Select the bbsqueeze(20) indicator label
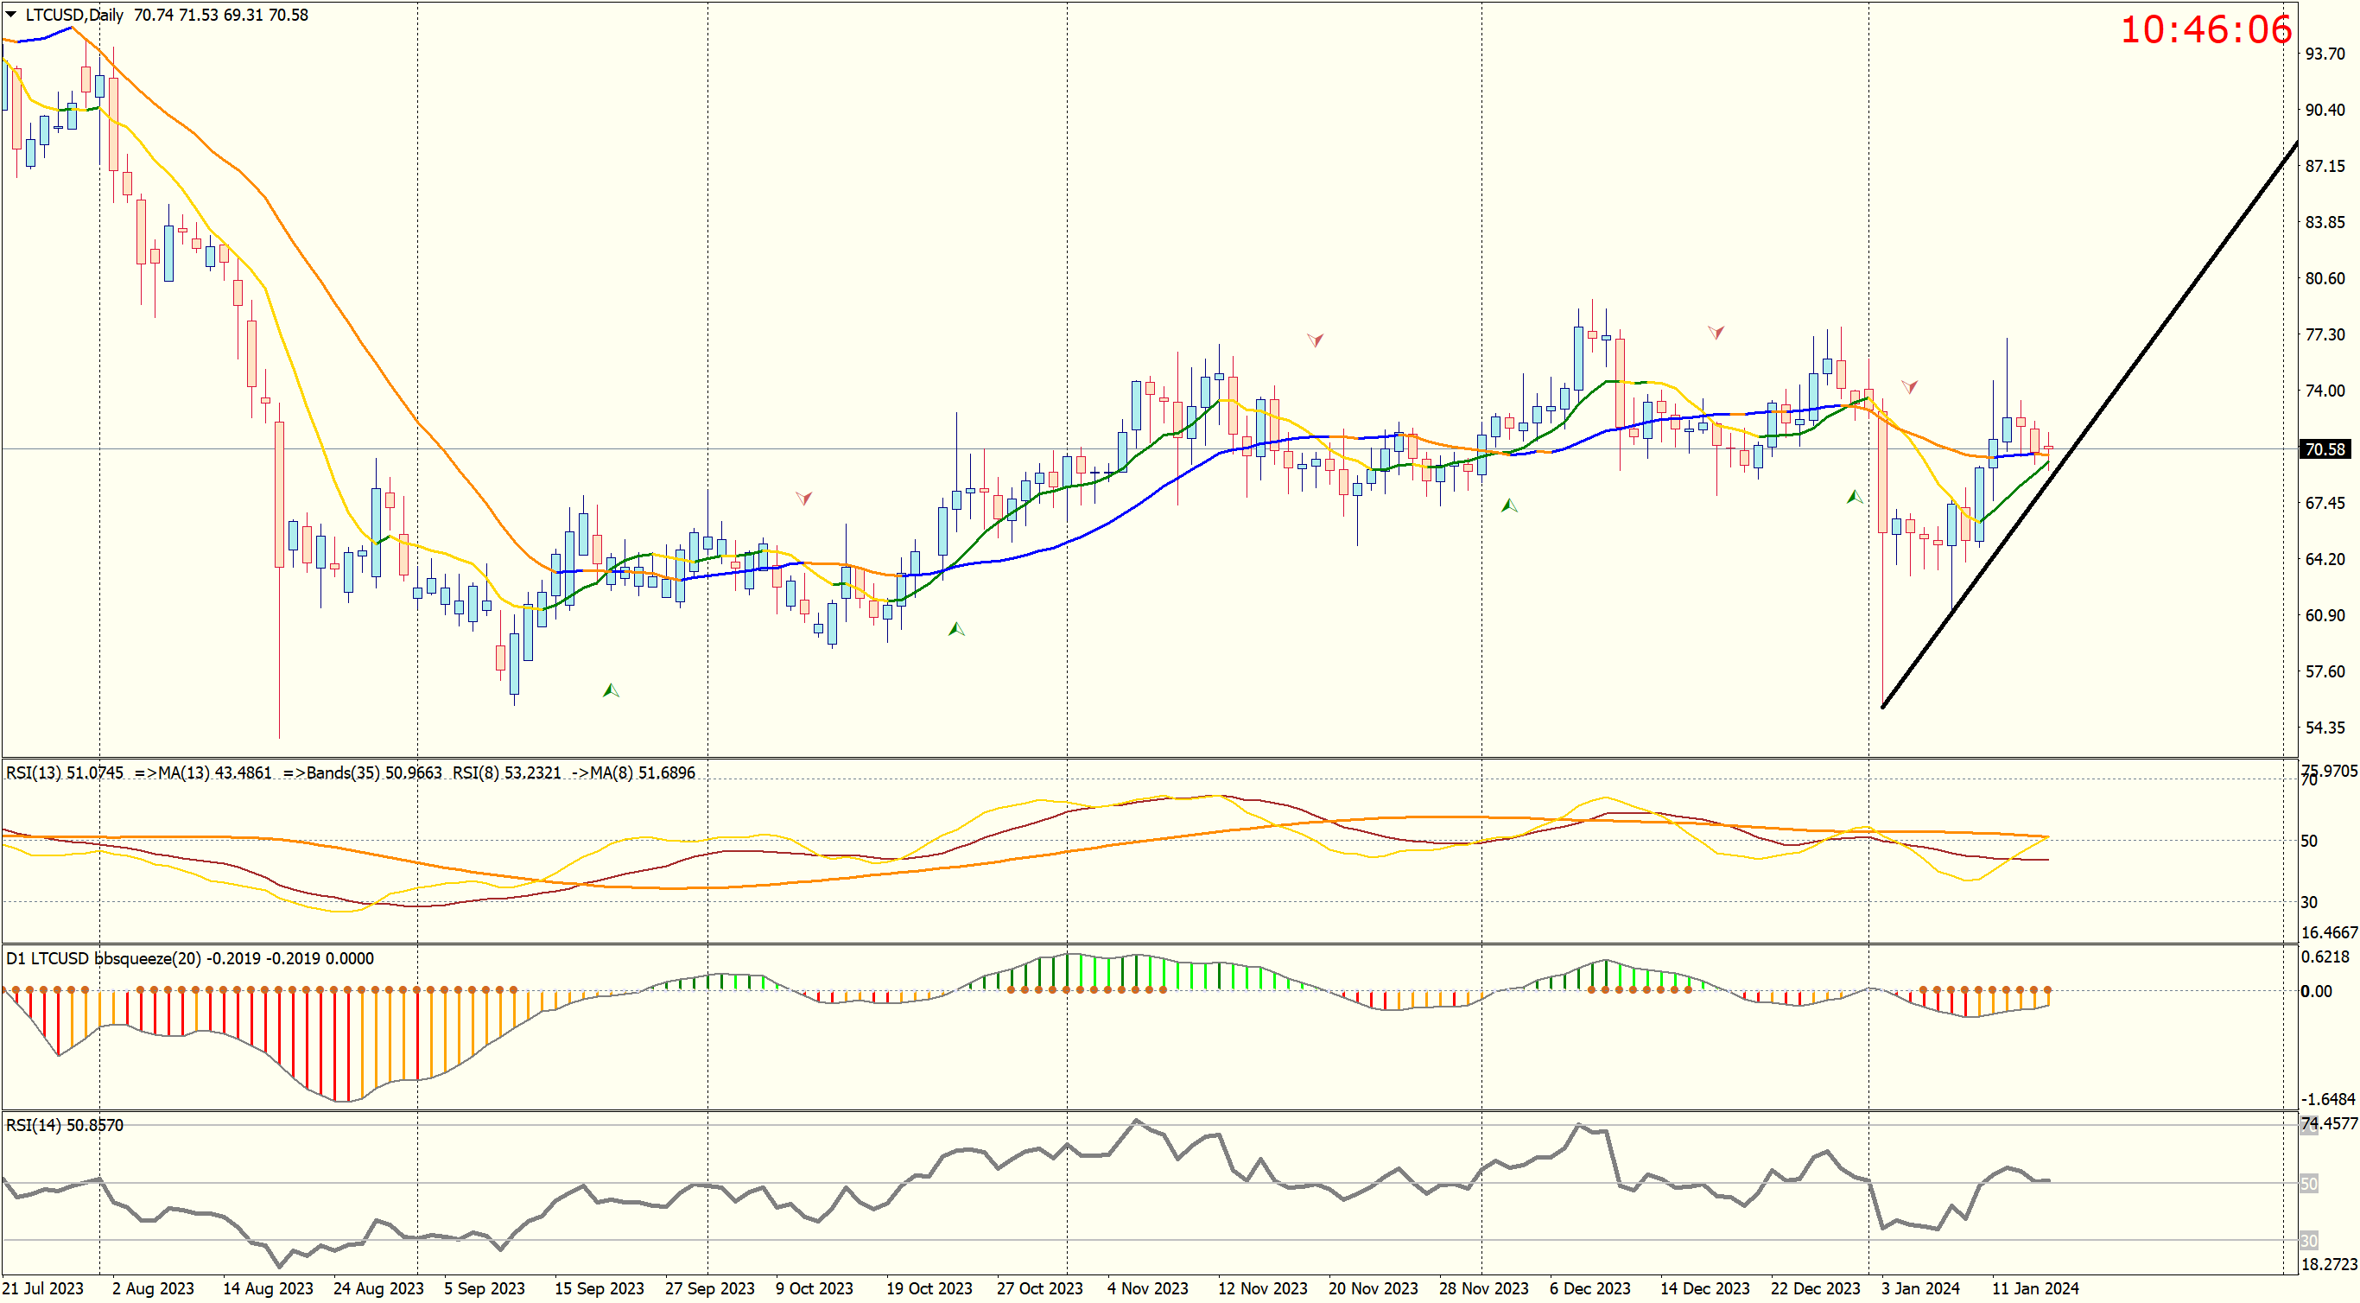Viewport: 2360px width, 1303px height. 147,958
